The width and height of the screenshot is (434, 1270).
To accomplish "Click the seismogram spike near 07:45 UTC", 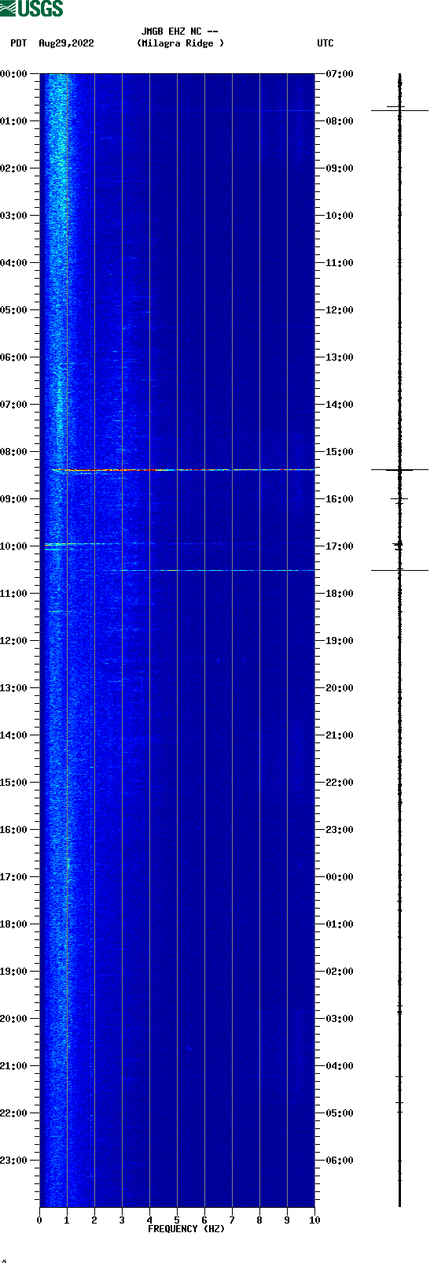I will (x=399, y=110).
